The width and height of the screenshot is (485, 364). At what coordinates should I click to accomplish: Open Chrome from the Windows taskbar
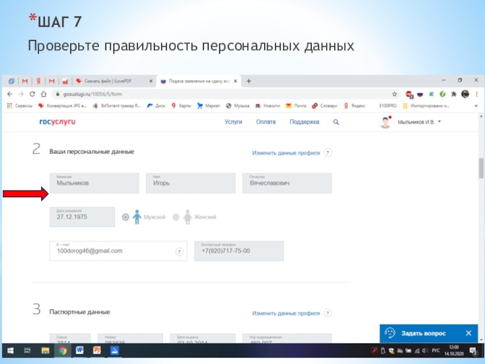tap(63, 351)
